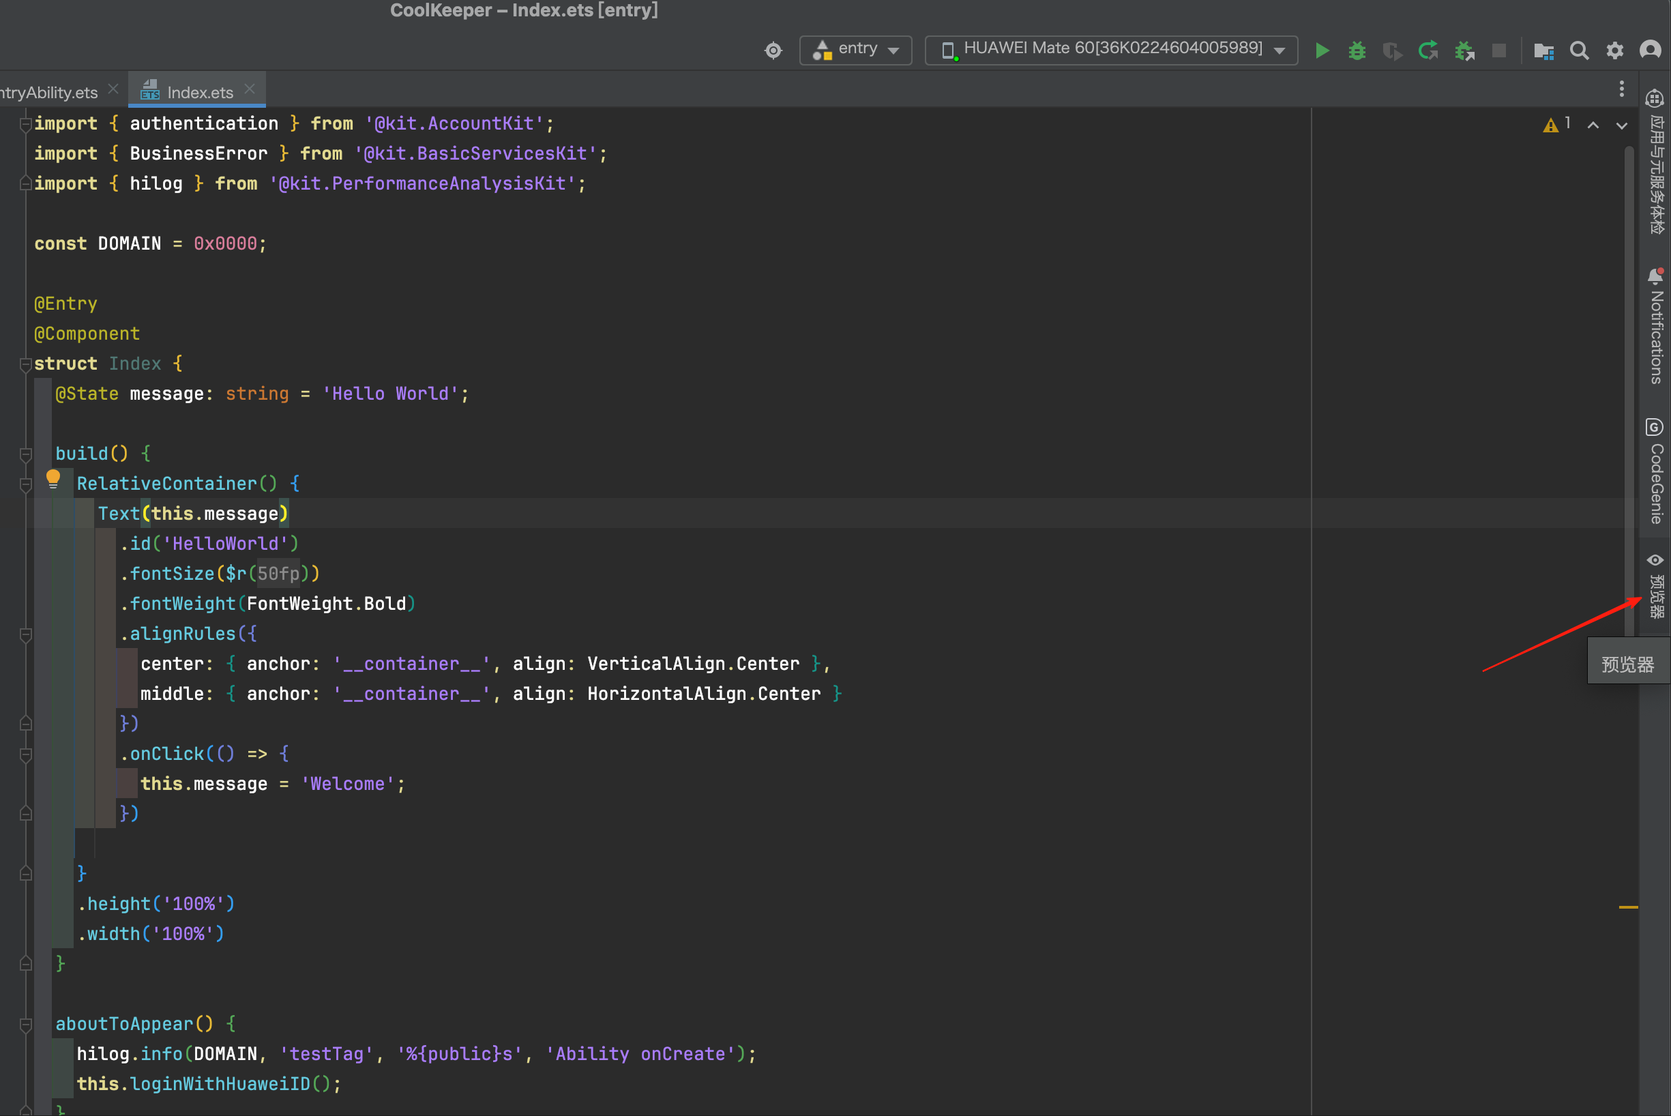Open the CodeGenie side panel

[x=1655, y=471]
